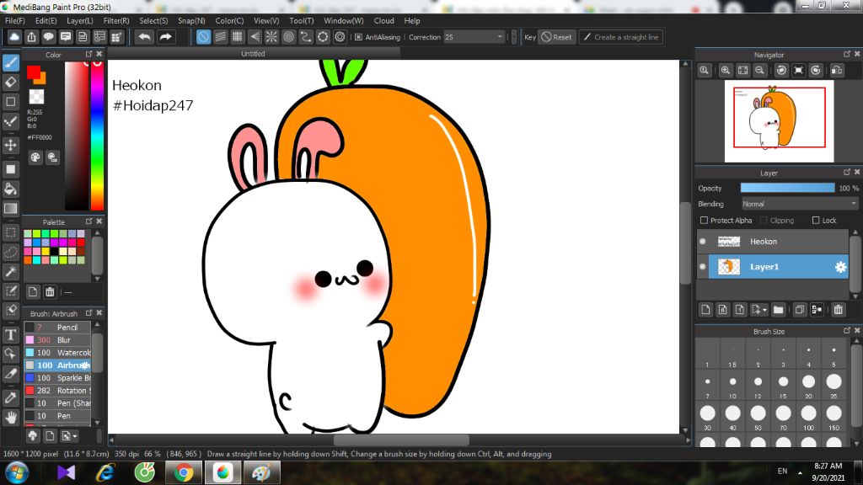863x485 pixels.
Task: Delete the selected palette color
Action: click(50, 292)
